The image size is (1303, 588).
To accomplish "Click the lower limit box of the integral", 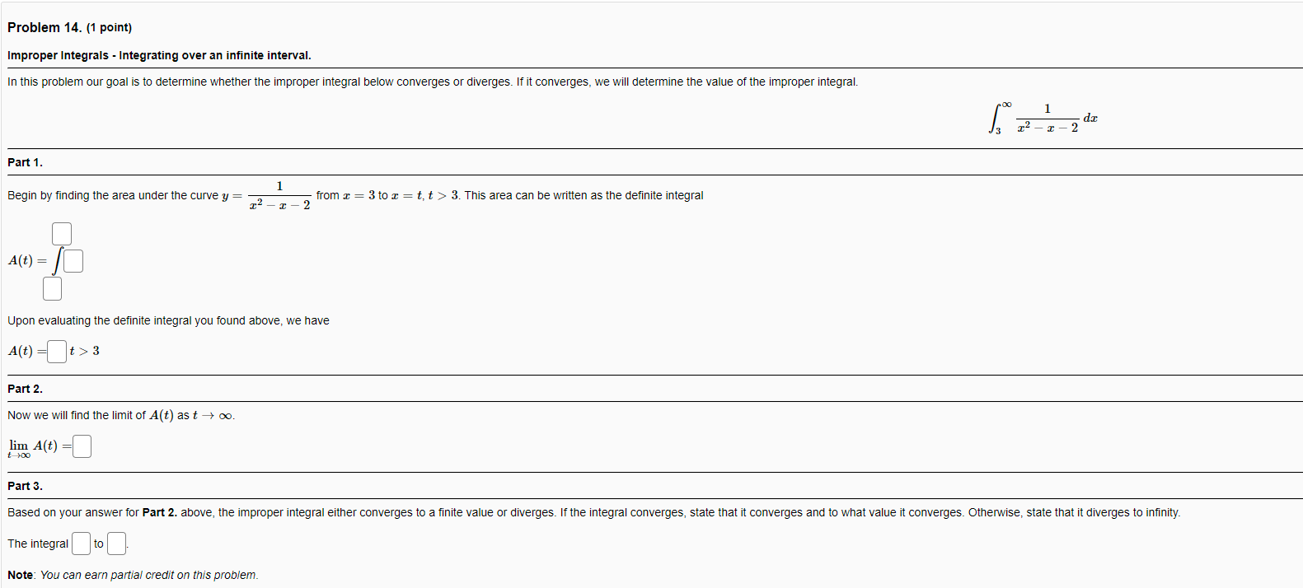I will [52, 288].
